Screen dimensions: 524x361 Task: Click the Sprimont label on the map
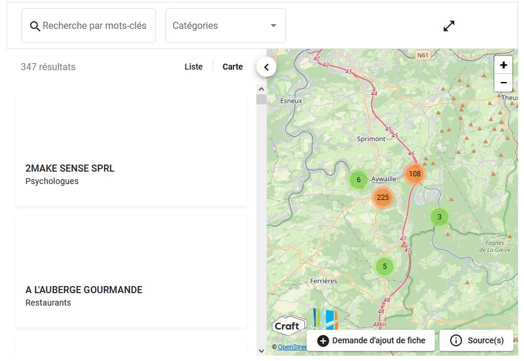(371, 139)
